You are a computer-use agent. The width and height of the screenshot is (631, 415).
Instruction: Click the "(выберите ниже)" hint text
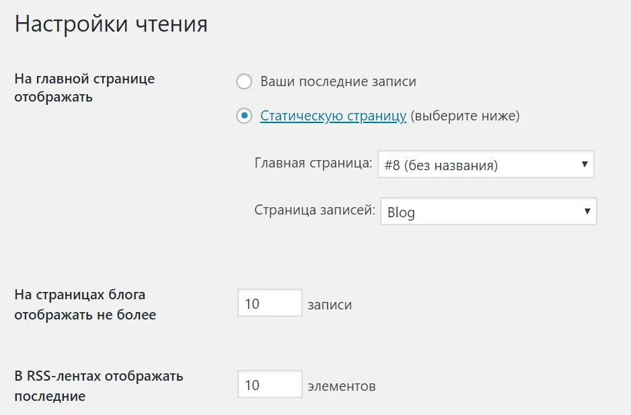(465, 116)
